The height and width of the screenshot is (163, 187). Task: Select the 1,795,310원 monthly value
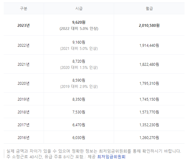pyautogui.click(x=149, y=83)
